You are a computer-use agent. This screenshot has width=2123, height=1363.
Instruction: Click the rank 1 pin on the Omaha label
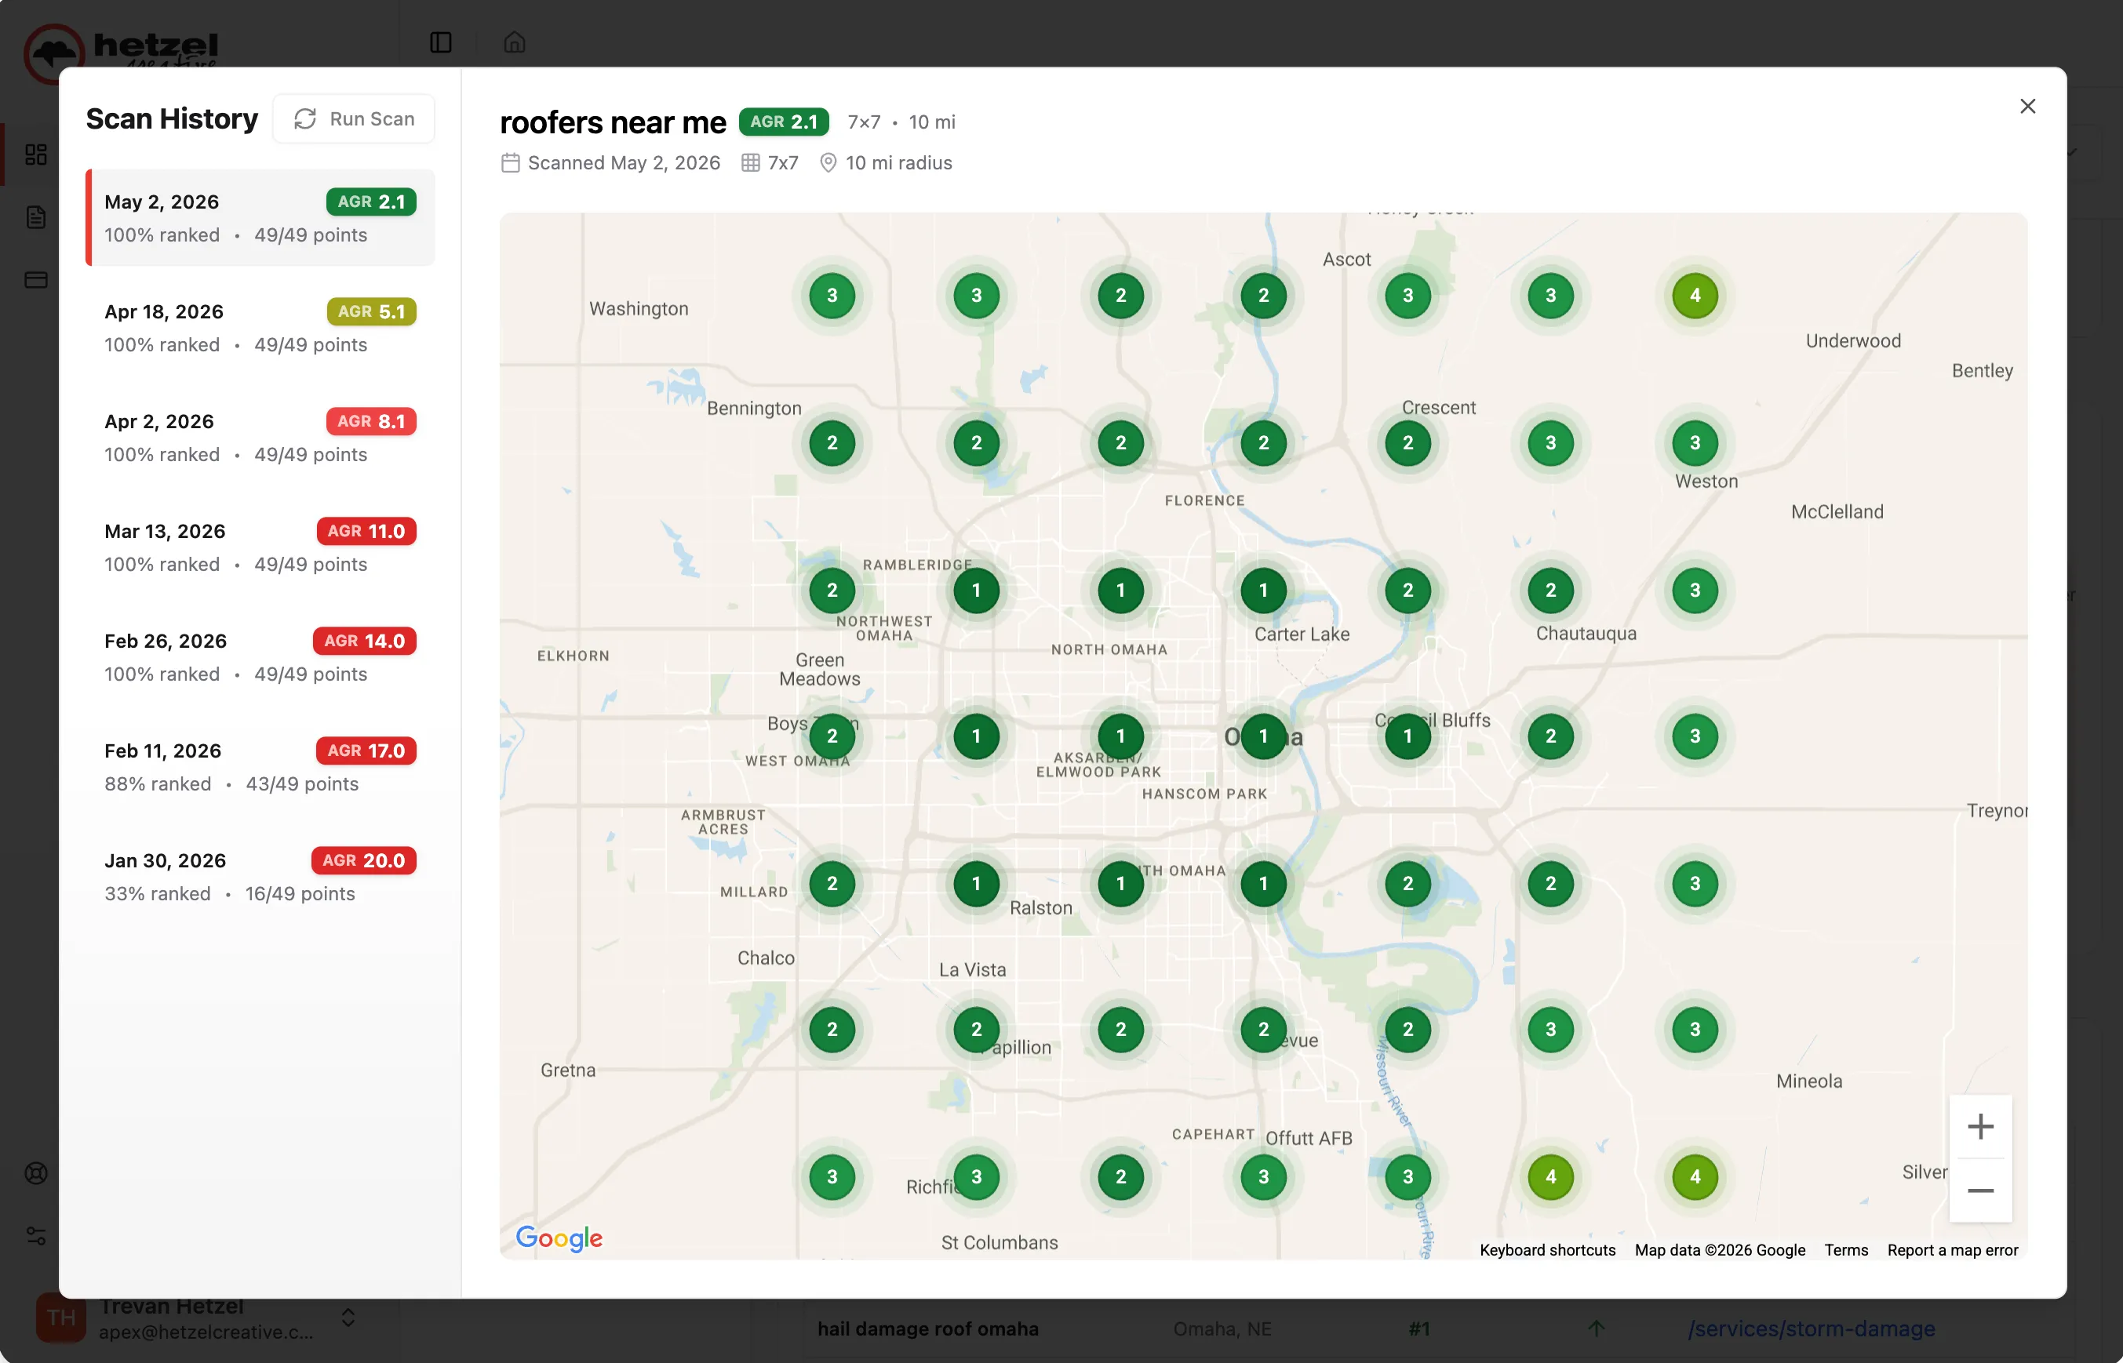[1263, 736]
